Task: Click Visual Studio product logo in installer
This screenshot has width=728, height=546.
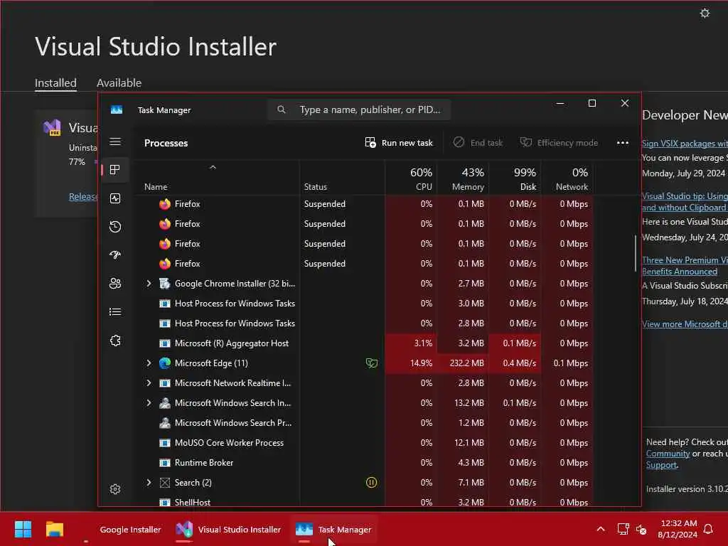Action: (52, 127)
